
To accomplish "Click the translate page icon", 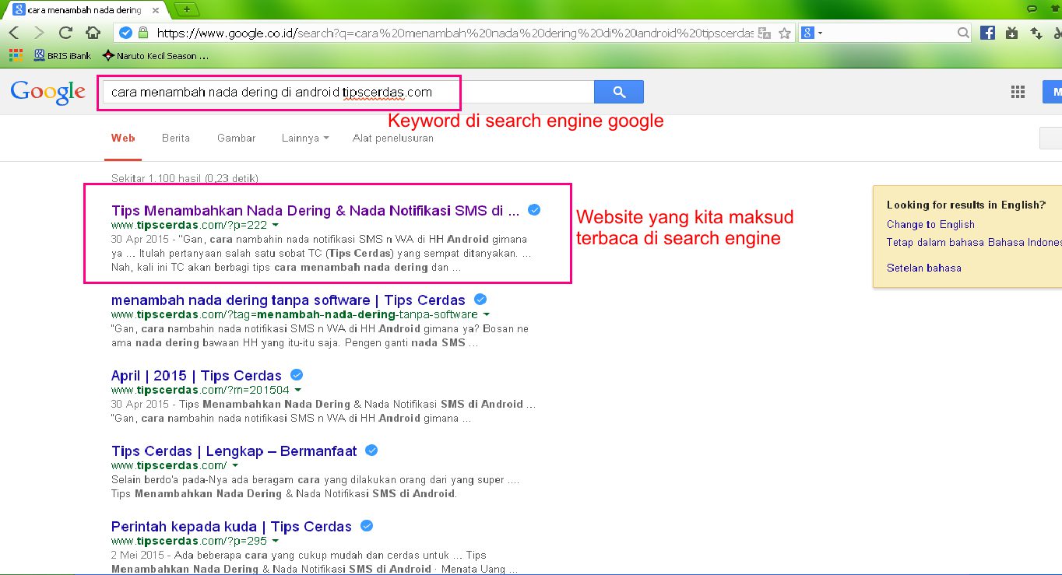I will point(765,33).
